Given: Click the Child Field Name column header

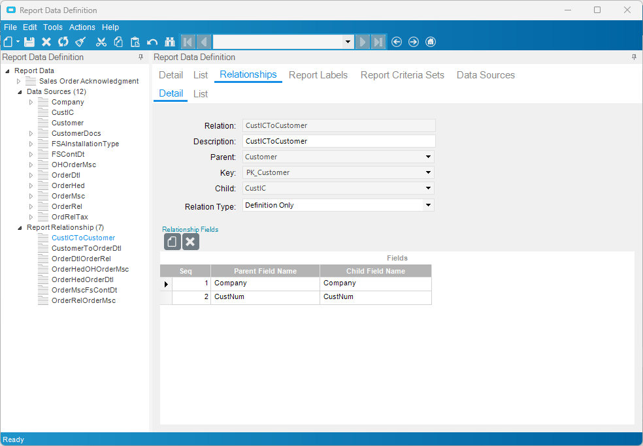Looking at the screenshot, I should coord(376,271).
